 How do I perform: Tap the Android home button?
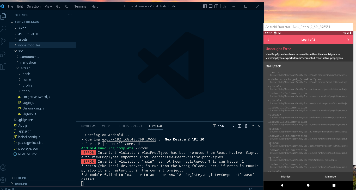308,185
